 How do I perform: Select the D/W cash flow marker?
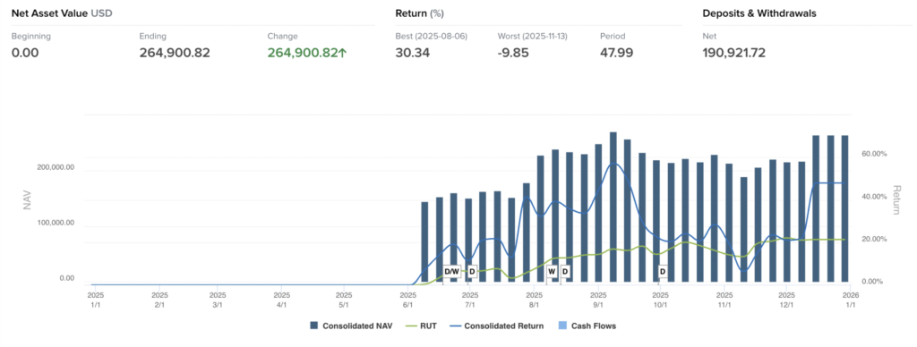452,272
